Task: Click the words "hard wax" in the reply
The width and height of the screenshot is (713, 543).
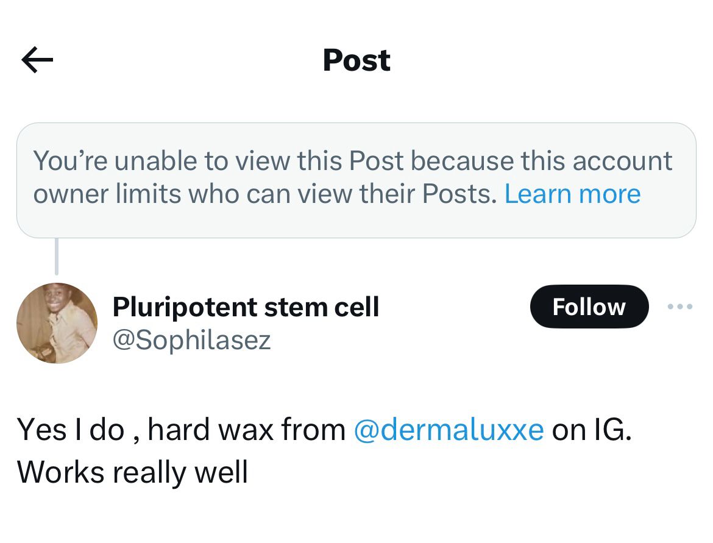Action: tap(210, 430)
